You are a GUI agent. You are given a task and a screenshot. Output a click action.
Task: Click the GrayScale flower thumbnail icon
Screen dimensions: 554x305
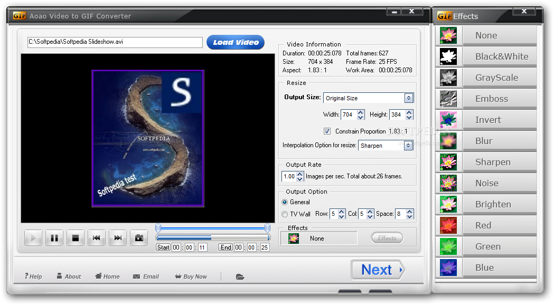(x=448, y=78)
